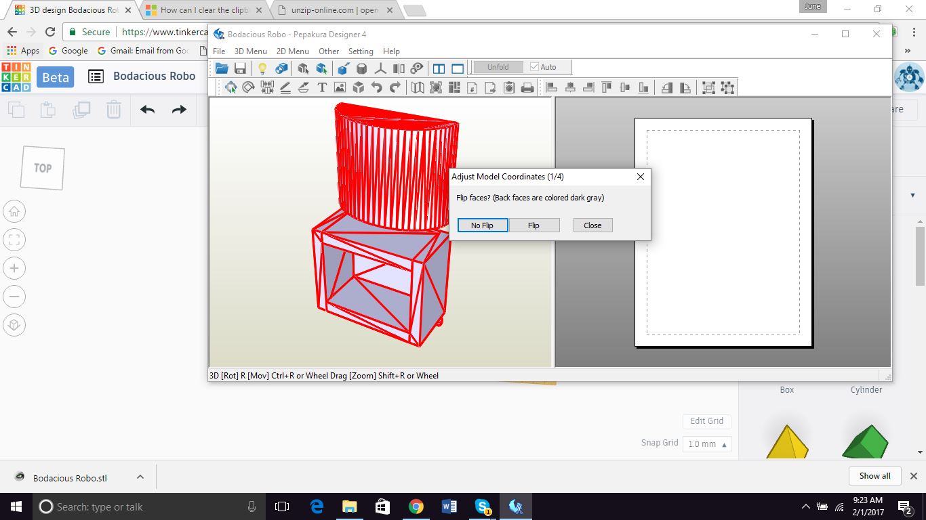Image resolution: width=926 pixels, height=520 pixels.
Task: Click the gray 3D box icon in second toolbar
Action: click(359, 87)
